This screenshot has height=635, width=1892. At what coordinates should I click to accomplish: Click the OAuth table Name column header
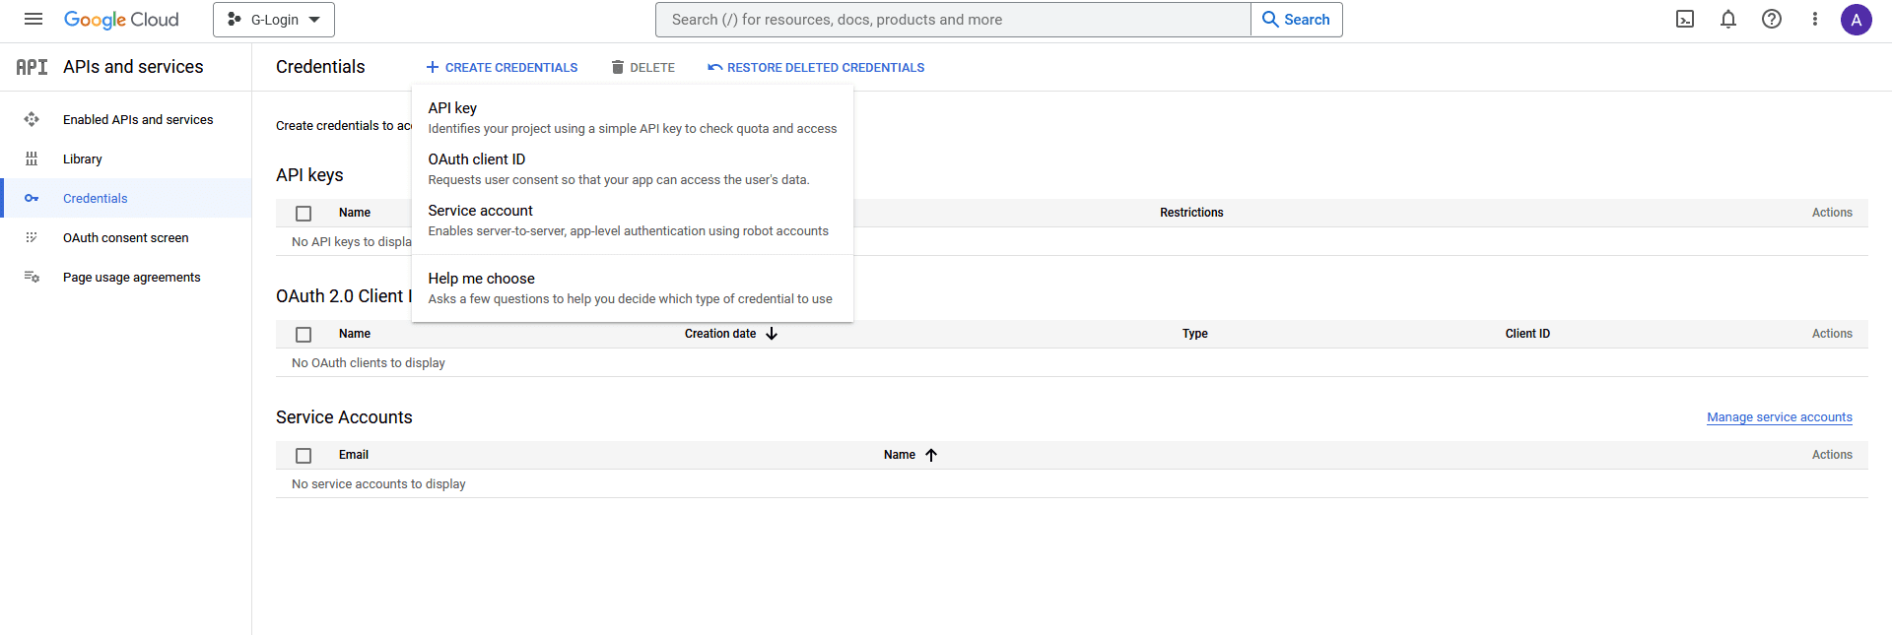pyautogui.click(x=355, y=334)
